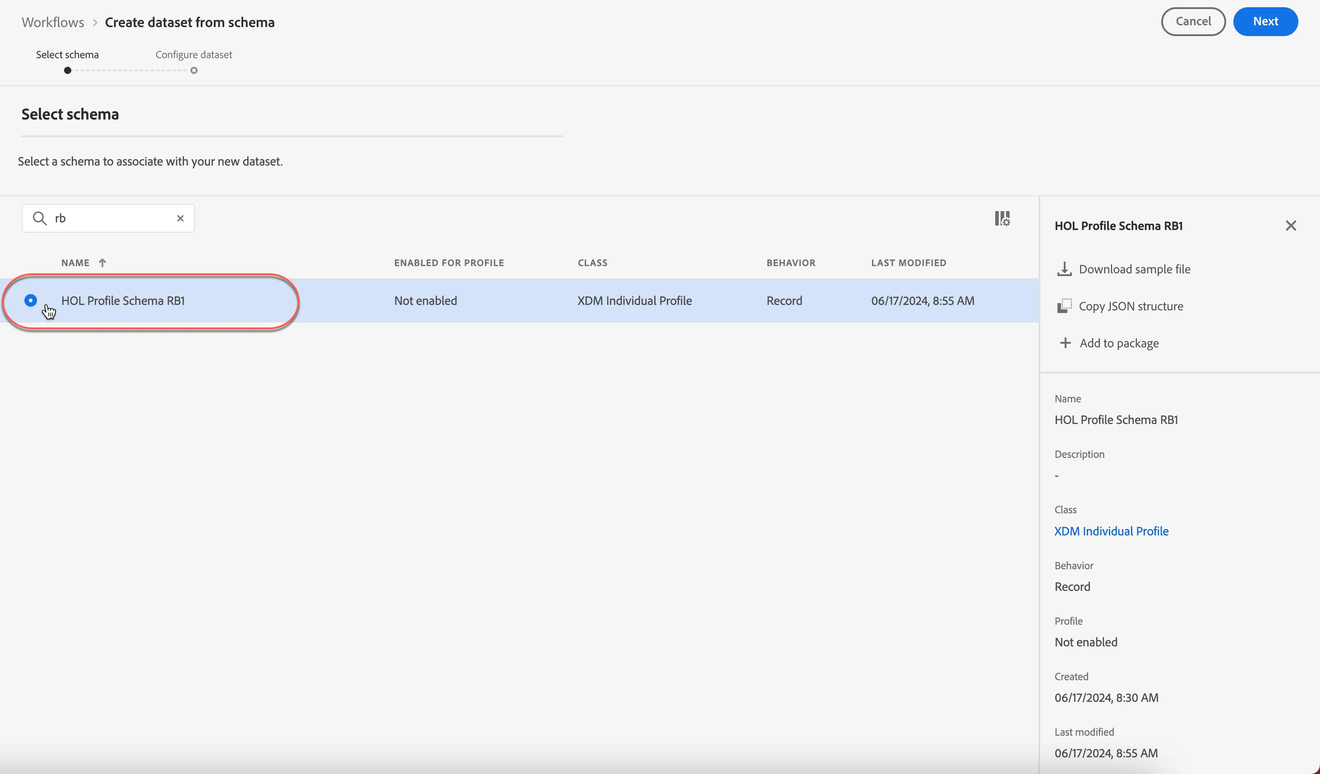This screenshot has height=774, width=1320.
Task: Click the XDM Individual Profile table cell
Action: click(634, 300)
